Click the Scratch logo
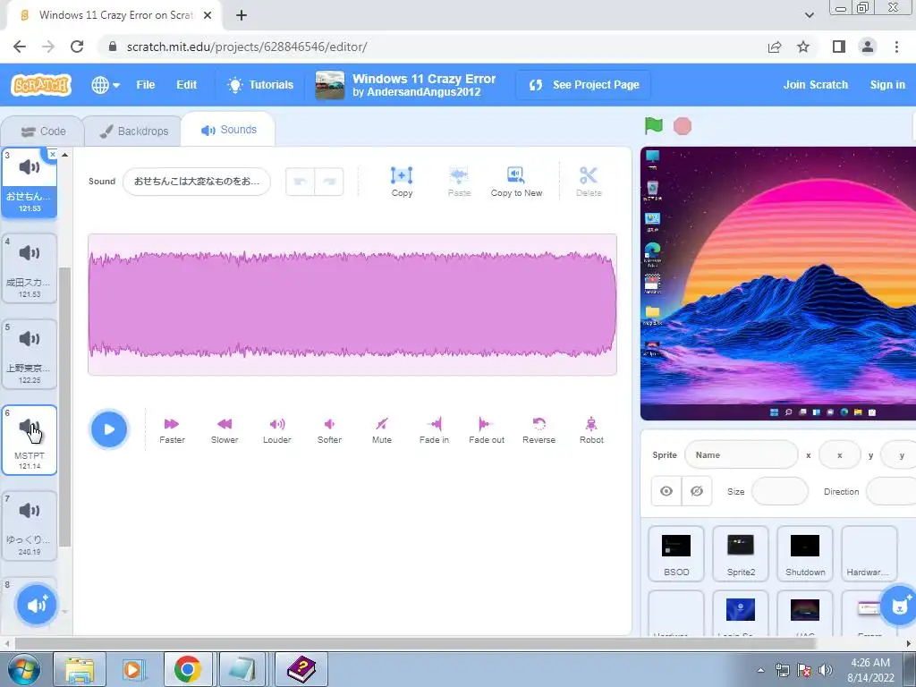Image resolution: width=916 pixels, height=687 pixels. [41, 85]
